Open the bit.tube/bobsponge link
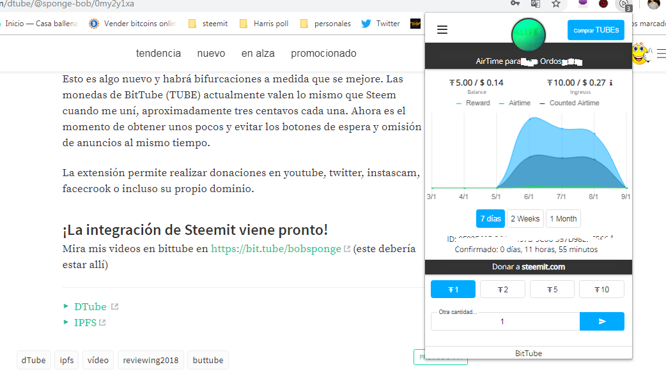Image resolution: width=666 pixels, height=374 pixels. point(276,249)
